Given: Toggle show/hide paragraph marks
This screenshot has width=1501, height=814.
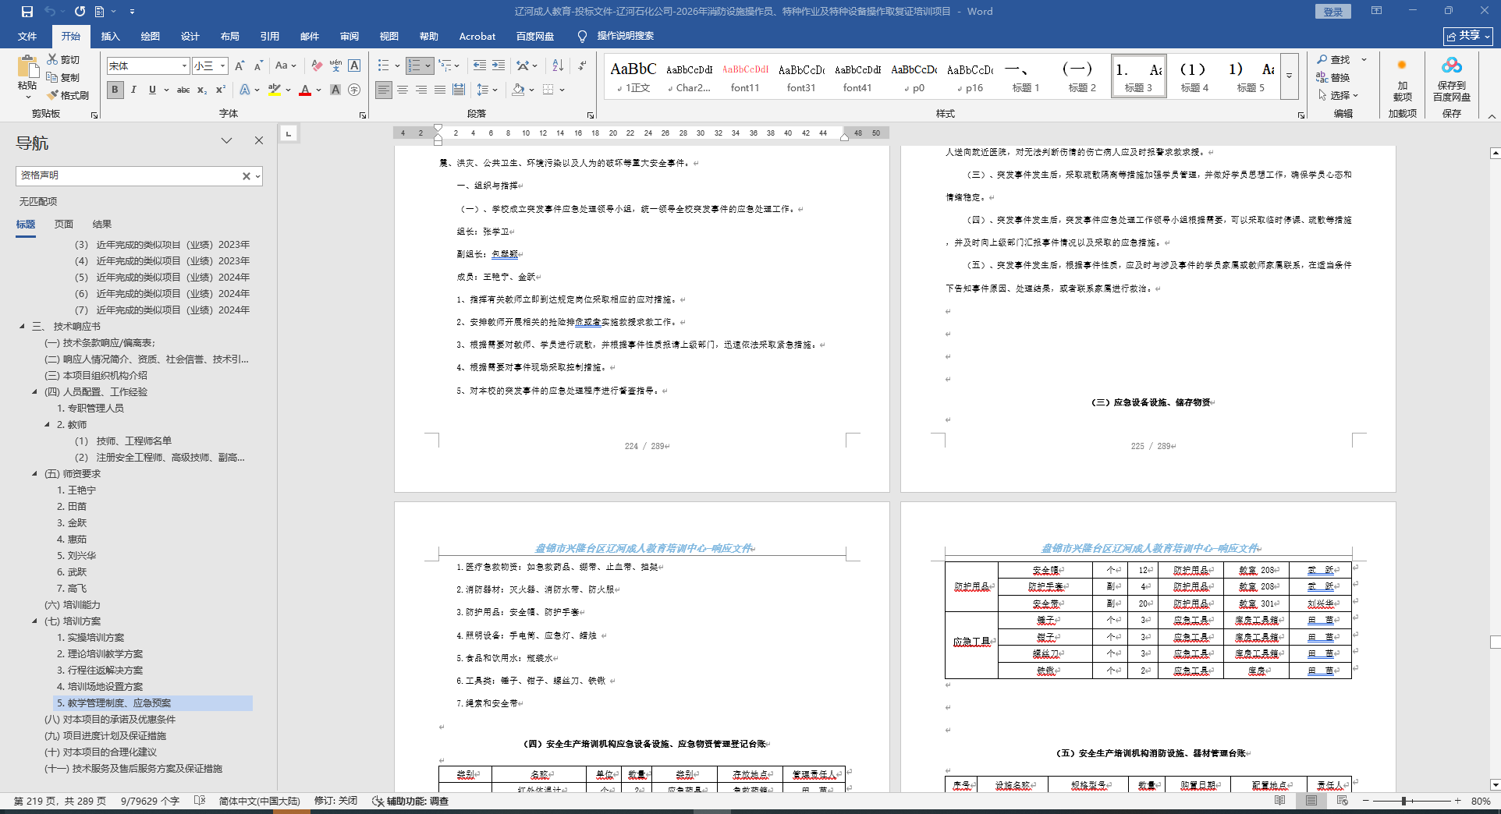Looking at the screenshot, I should (582, 65).
